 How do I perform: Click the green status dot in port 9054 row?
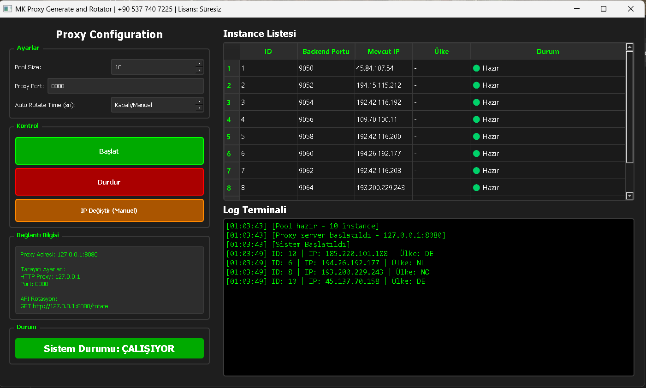[476, 102]
